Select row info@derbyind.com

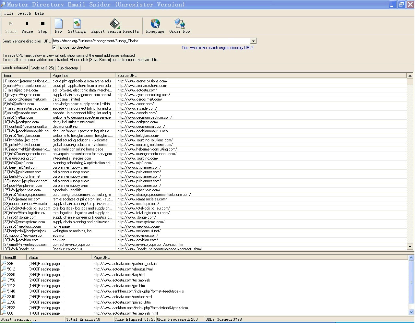click(x=204, y=122)
